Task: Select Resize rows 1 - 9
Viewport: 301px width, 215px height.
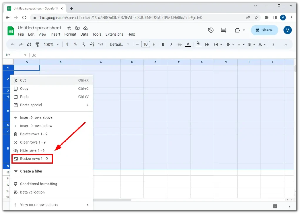Action: pyautogui.click(x=51, y=159)
